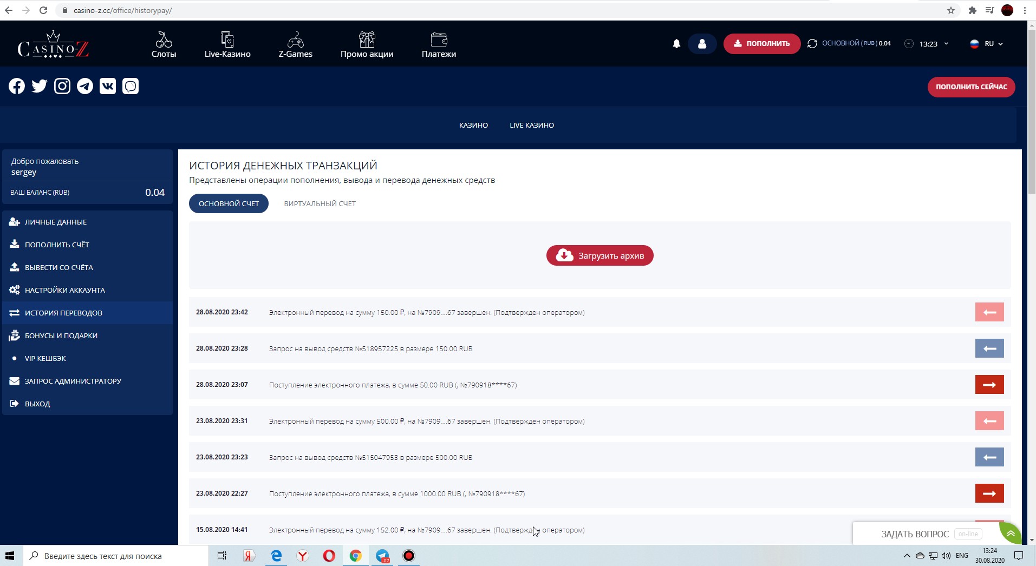Click the Загрузить архив button
This screenshot has height=566, width=1036.
pyautogui.click(x=600, y=256)
